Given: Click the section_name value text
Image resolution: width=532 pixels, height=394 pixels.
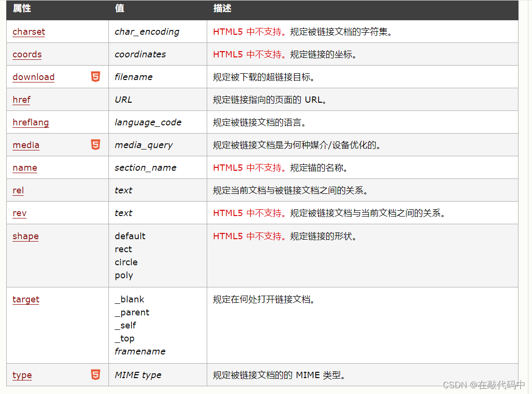Looking at the screenshot, I should 146,168.
